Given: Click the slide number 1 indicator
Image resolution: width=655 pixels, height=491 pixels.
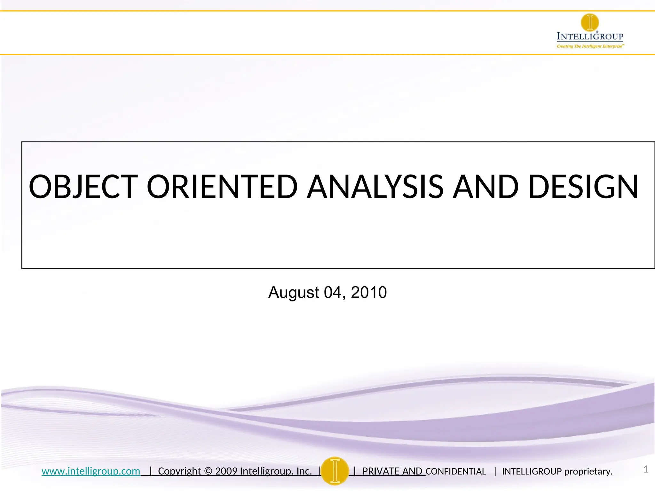Looking at the screenshot, I should point(645,469).
